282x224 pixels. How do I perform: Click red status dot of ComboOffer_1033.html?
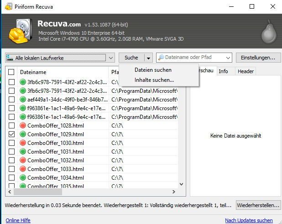tap(23, 169)
